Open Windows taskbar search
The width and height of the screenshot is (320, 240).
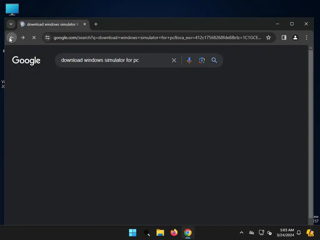[x=147, y=232]
